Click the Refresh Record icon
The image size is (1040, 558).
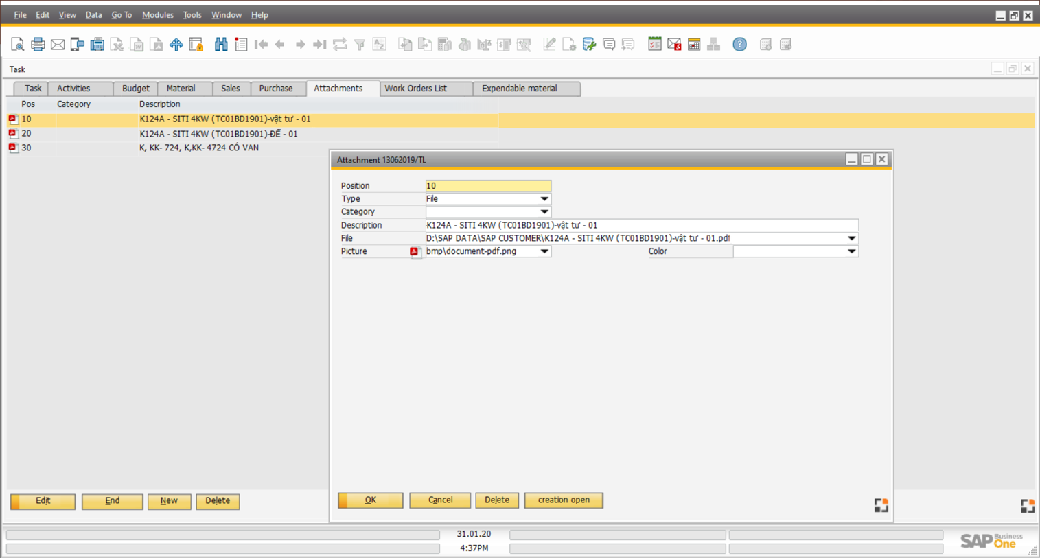[340, 45]
